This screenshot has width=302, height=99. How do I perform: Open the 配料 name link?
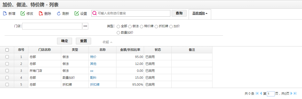pos(93,77)
